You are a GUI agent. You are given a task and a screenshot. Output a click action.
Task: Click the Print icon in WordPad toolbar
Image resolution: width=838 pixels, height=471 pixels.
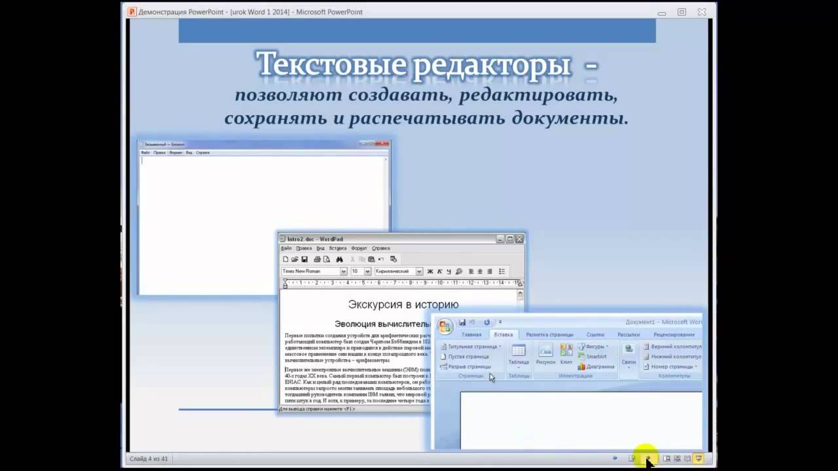coord(317,259)
